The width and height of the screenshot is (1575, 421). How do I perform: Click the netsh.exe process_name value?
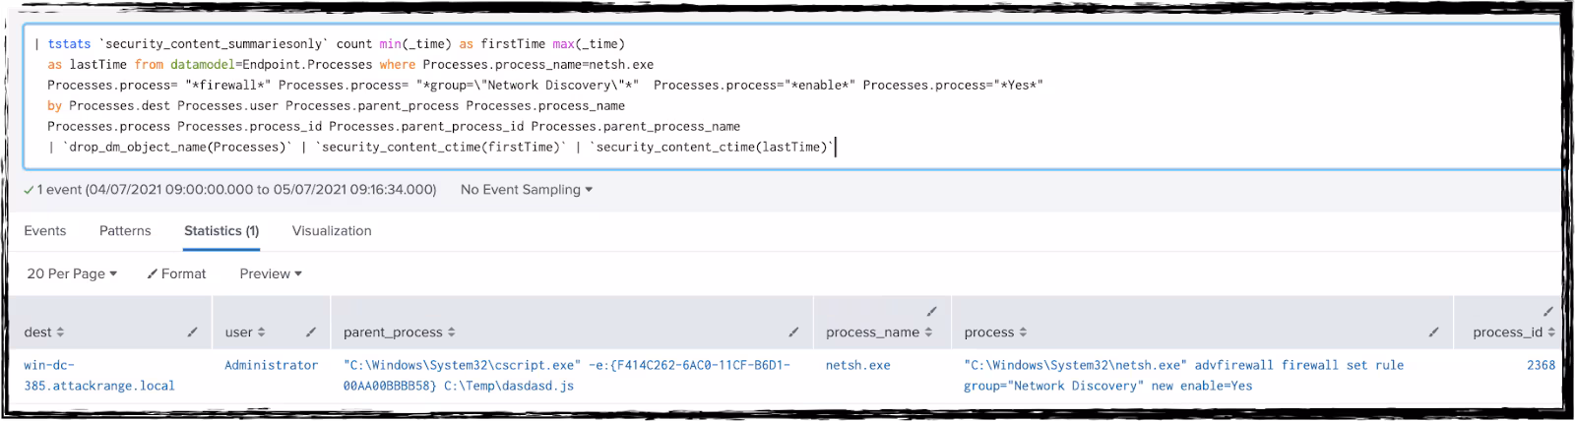pyautogui.click(x=857, y=365)
